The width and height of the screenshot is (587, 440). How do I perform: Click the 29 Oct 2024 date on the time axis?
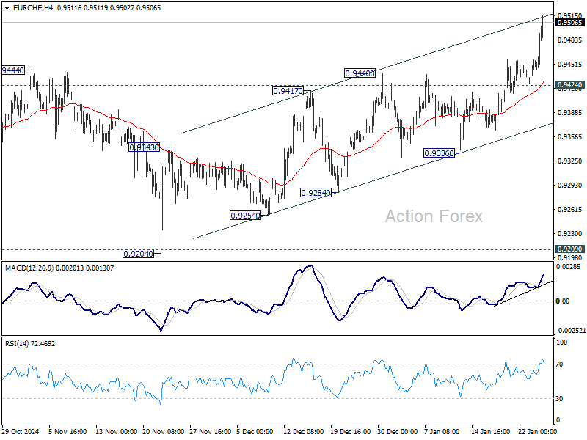click(21, 432)
